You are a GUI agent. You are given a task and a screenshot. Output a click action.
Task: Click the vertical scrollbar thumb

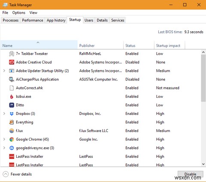coord(203,78)
